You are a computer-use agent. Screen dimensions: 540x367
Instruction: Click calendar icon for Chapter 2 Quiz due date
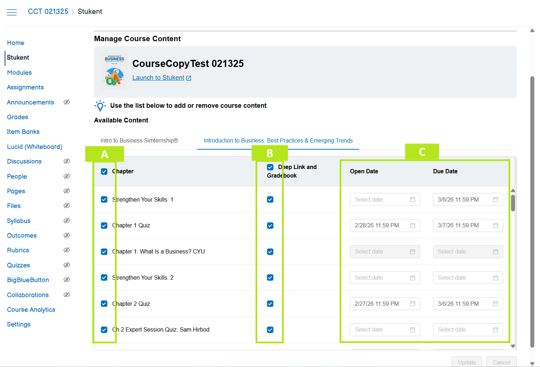[x=495, y=304]
